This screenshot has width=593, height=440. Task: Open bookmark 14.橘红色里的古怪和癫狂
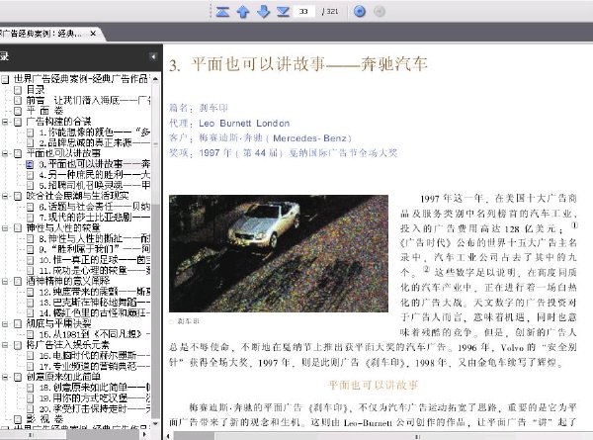(95, 312)
